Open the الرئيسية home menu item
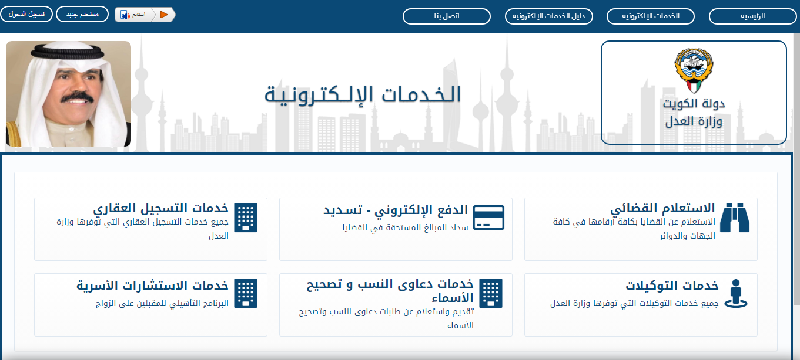The width and height of the screenshot is (800, 360). [752, 16]
